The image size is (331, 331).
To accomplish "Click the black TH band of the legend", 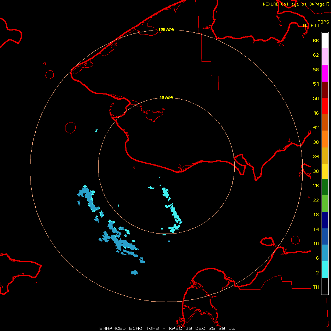I will tap(325, 286).
